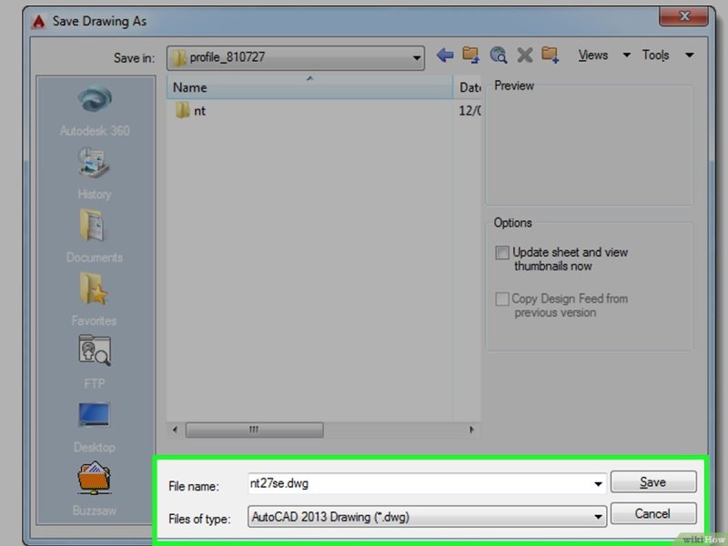Create a new folder
728x546 pixels.
[x=551, y=55]
